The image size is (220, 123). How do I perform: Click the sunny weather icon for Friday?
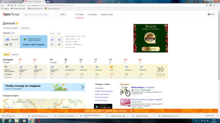112,67
